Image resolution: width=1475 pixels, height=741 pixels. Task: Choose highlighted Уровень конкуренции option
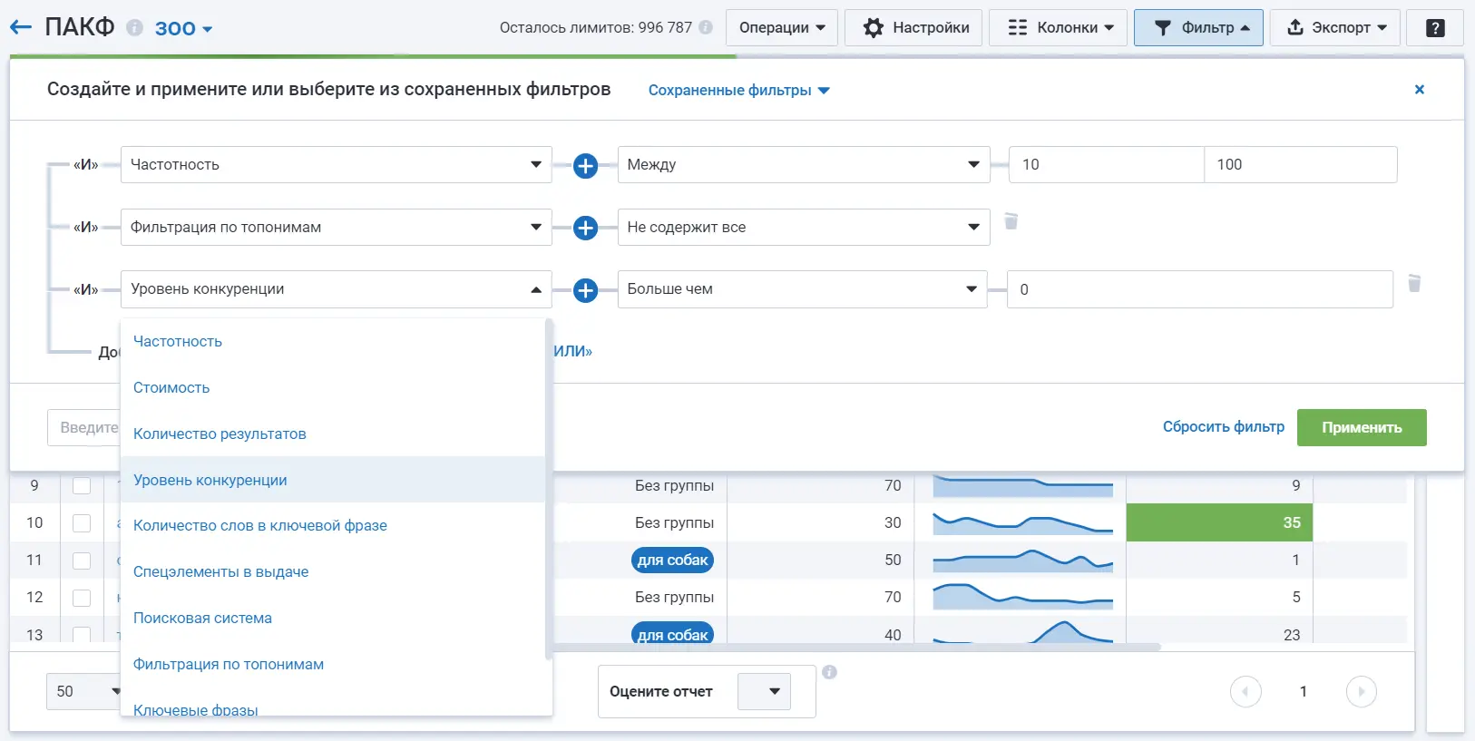(332, 480)
